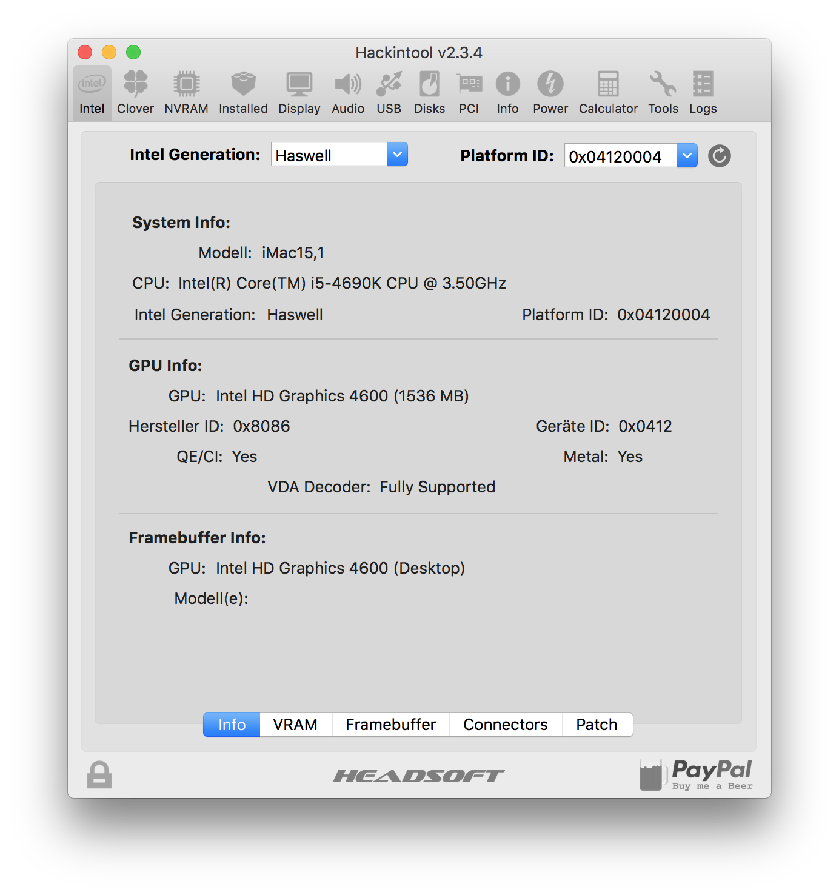
Task: Click the QE/CI Yes value
Action: [244, 457]
